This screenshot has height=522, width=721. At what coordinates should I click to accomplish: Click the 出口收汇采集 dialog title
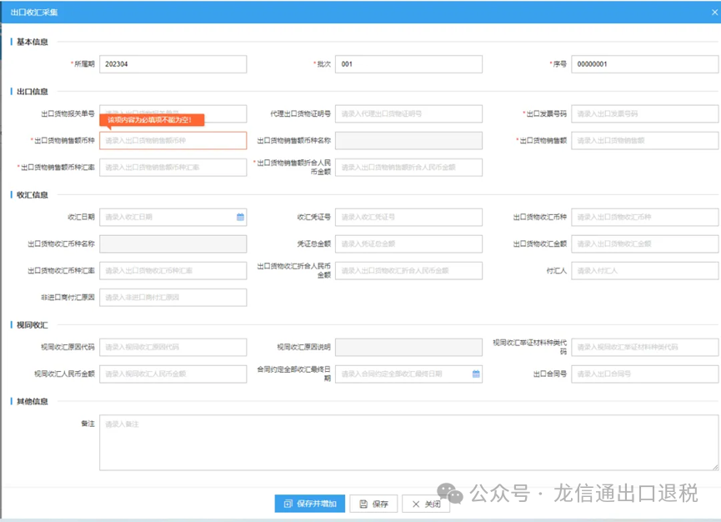pos(34,13)
